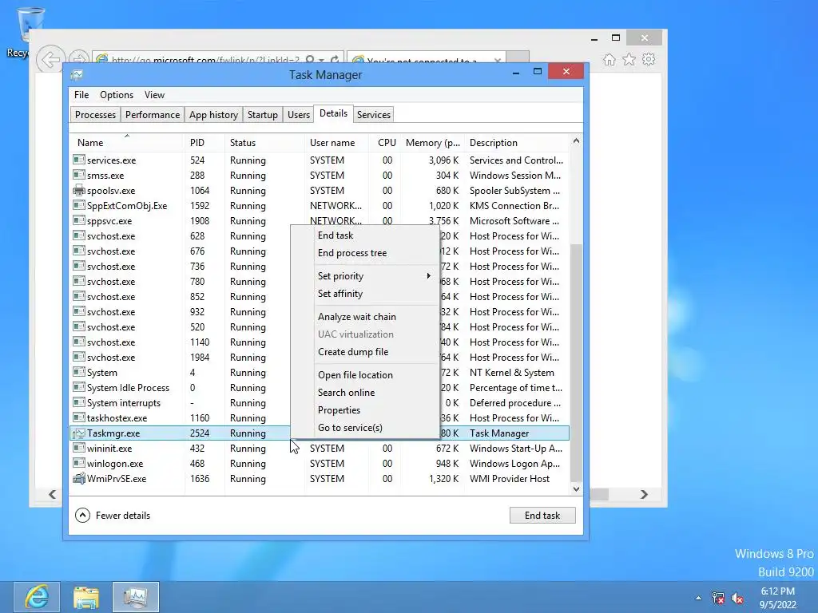Switch to the Startup tab
Screen dimensions: 818x613
pyautogui.click(x=262, y=115)
